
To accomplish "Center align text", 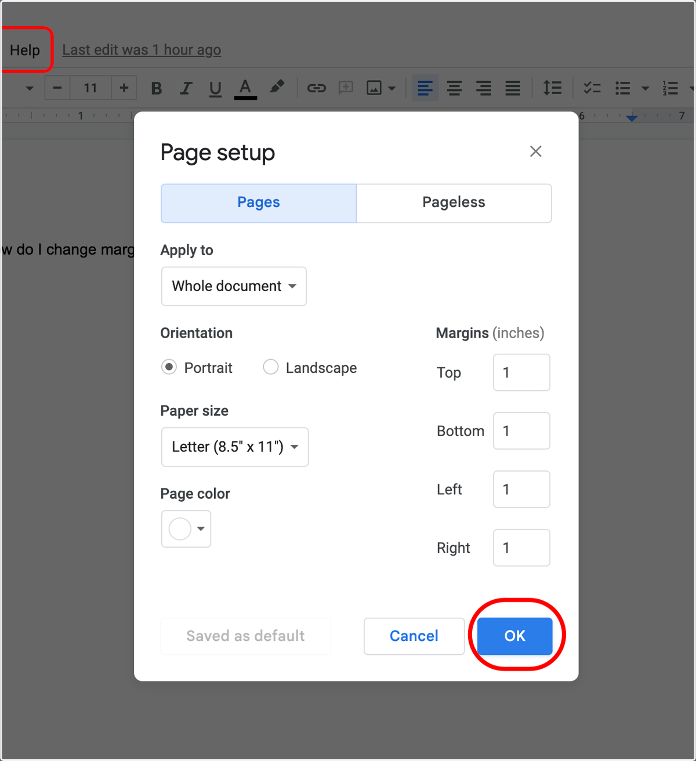I will point(455,88).
